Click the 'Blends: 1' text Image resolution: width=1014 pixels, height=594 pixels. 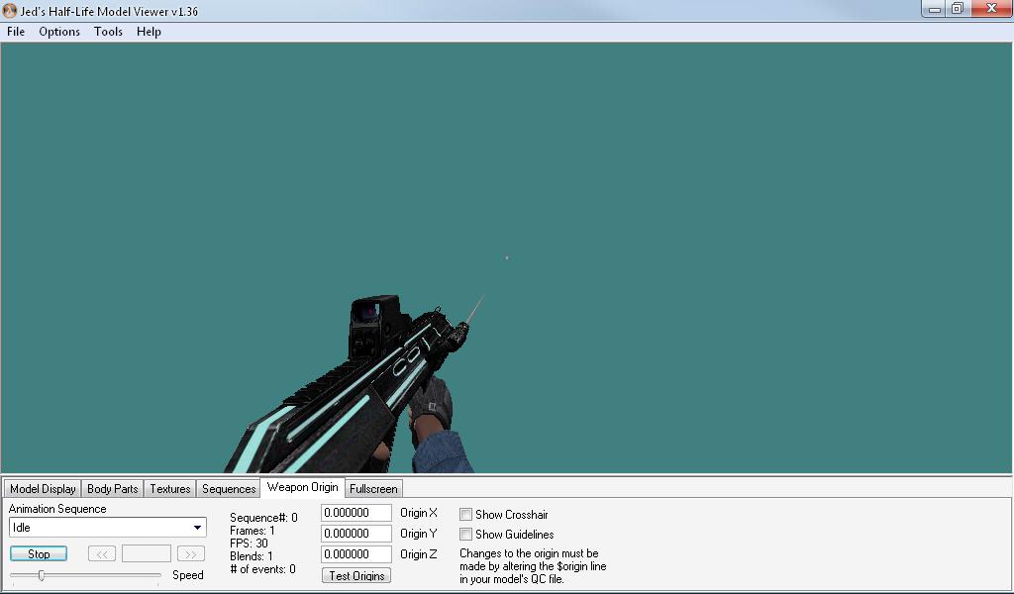click(x=251, y=556)
